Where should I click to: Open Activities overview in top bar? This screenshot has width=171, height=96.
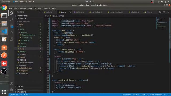6,2
